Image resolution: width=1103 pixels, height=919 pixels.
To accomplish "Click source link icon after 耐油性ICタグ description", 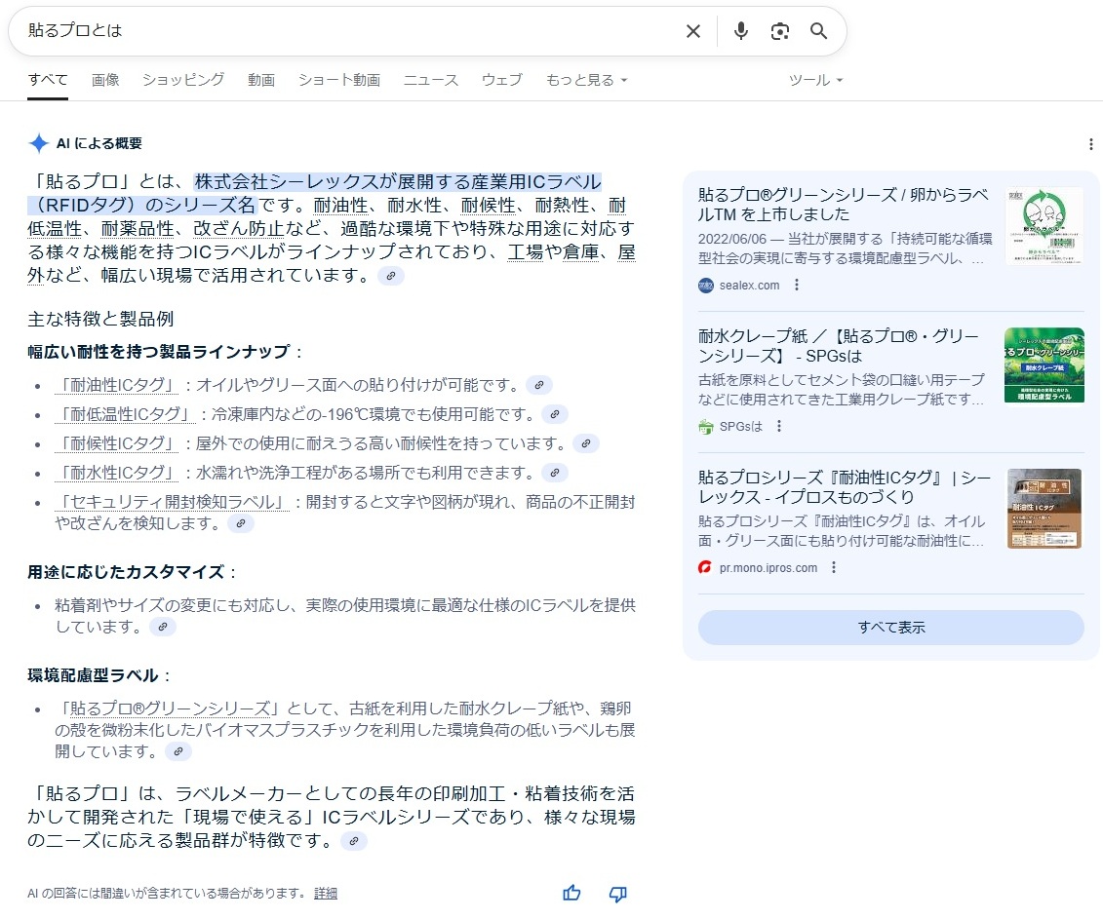I will click(539, 384).
